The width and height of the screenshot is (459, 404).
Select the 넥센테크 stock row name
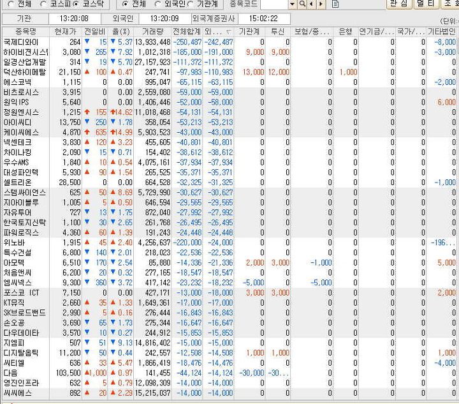click(x=17, y=142)
